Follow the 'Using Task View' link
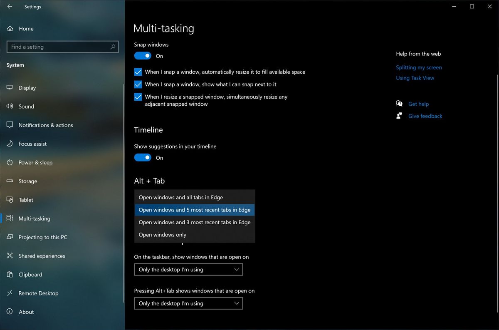Viewport: 499px width, 330px height. pyautogui.click(x=415, y=77)
